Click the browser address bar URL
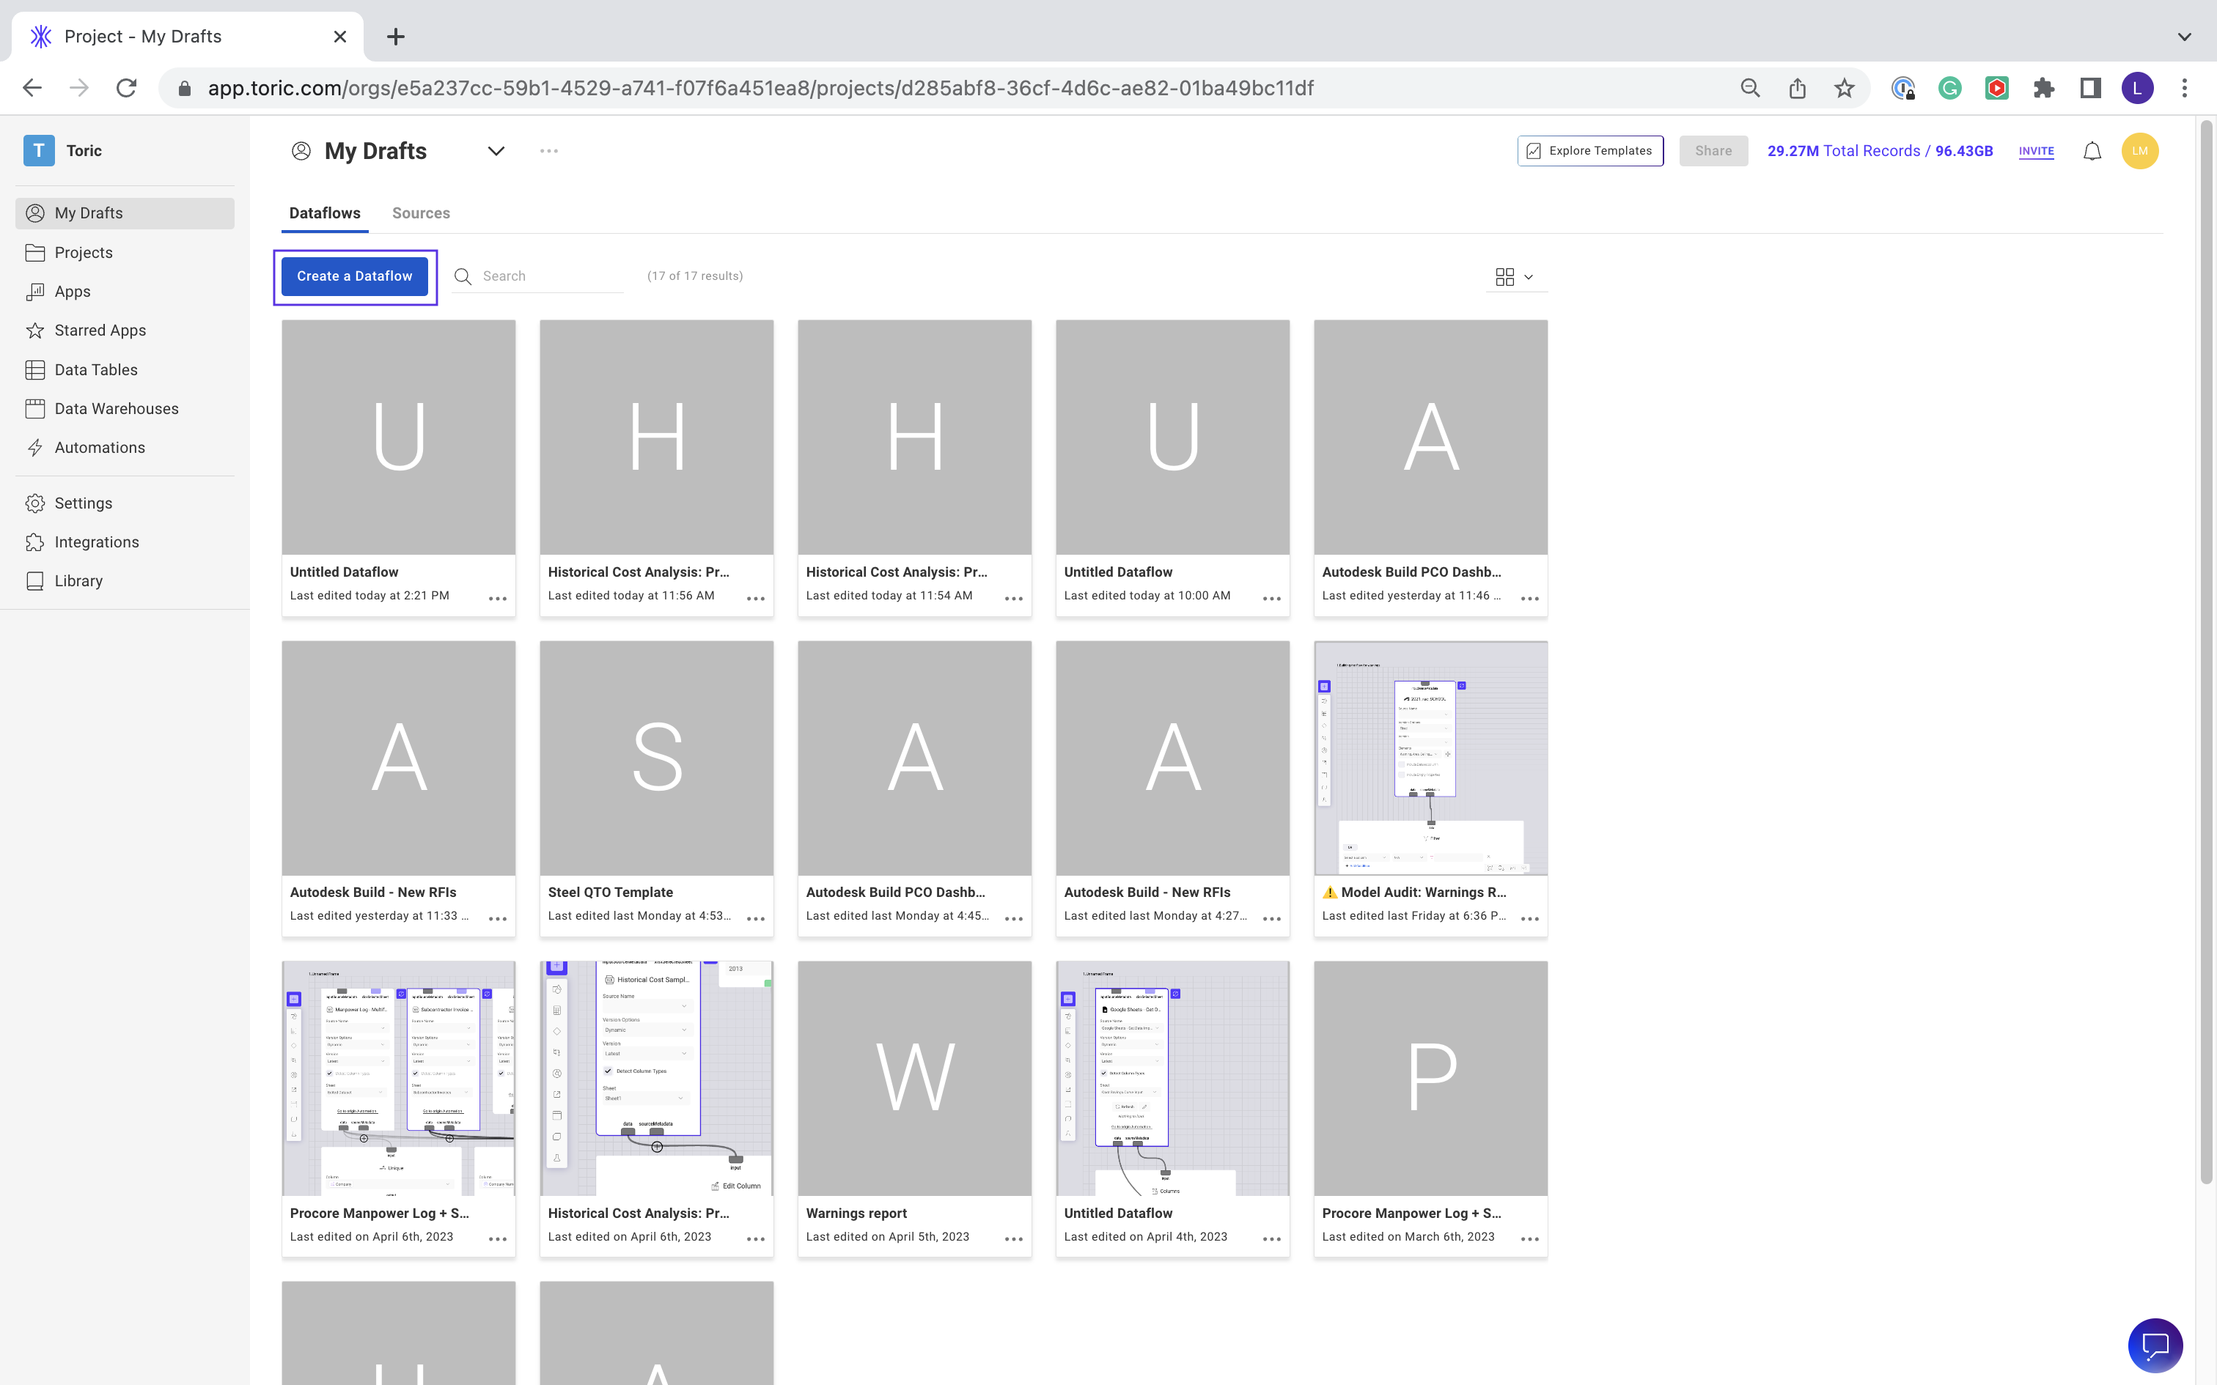 pyautogui.click(x=760, y=88)
